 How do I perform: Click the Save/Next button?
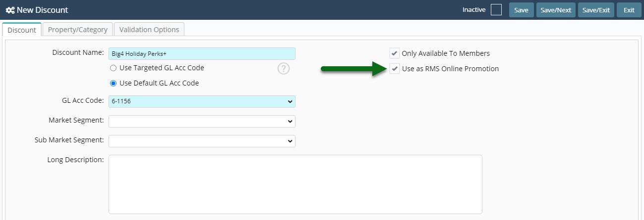click(x=556, y=10)
